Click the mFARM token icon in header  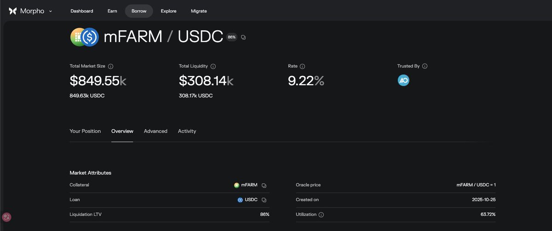(77, 37)
